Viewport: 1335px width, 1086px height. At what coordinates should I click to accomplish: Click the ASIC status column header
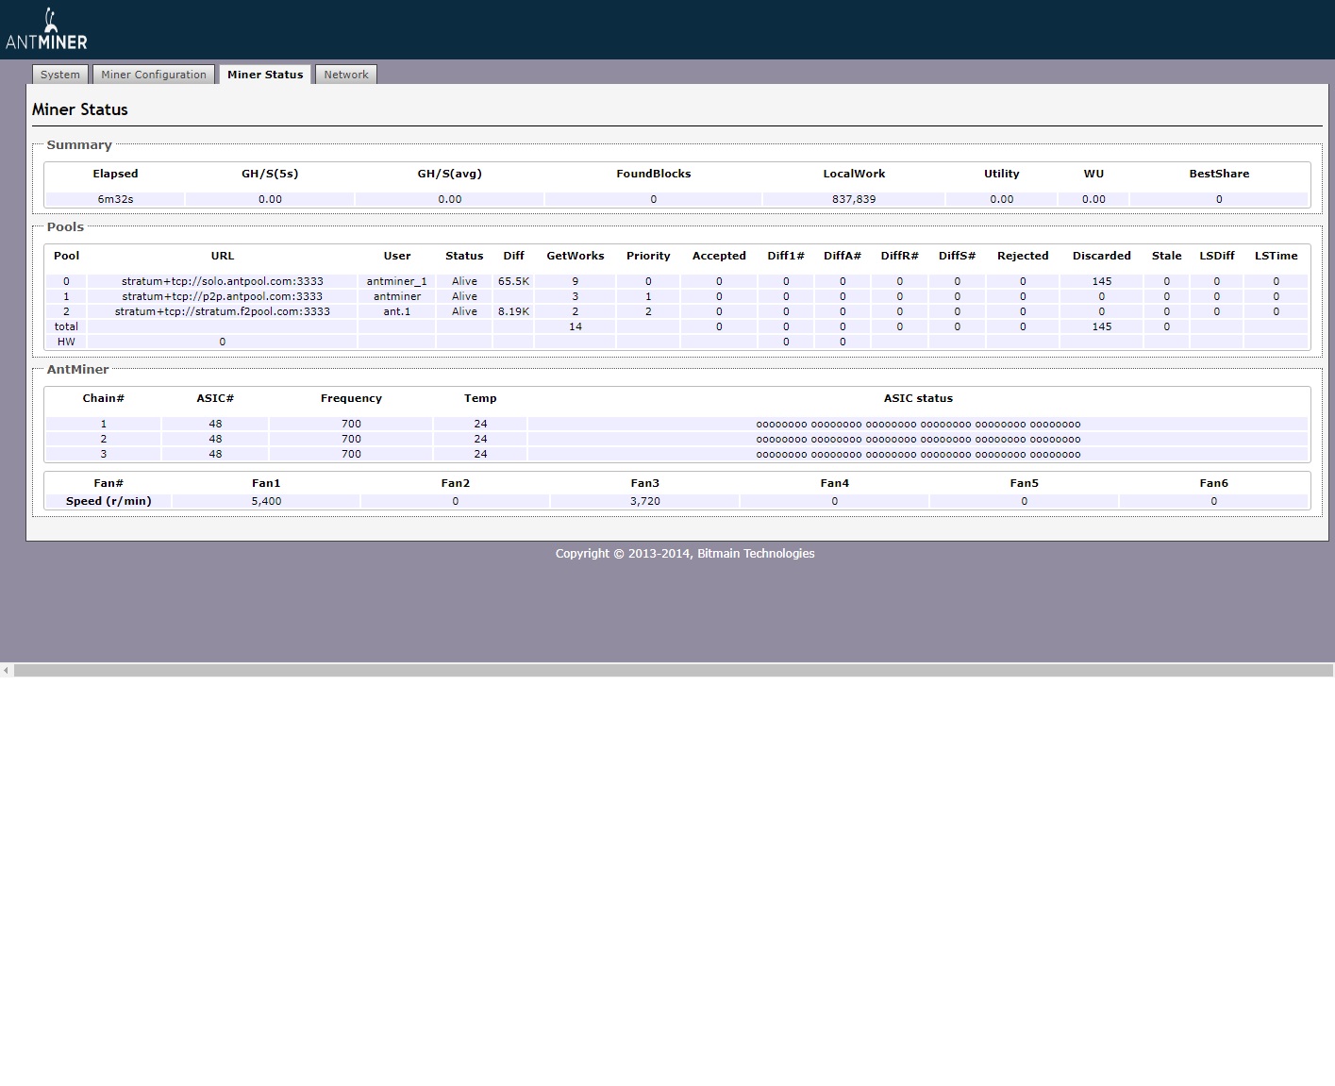(x=918, y=398)
